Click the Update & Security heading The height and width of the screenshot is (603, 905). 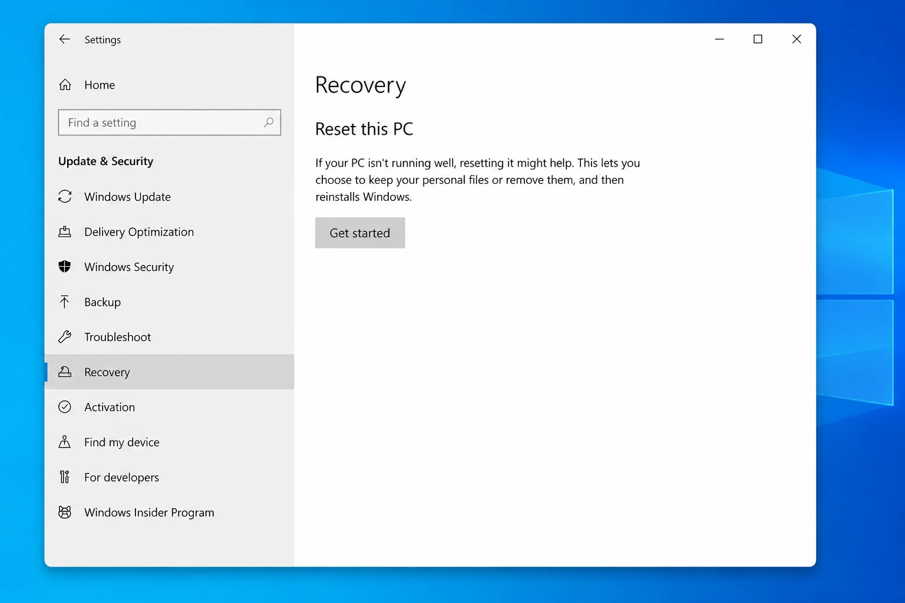pos(105,161)
